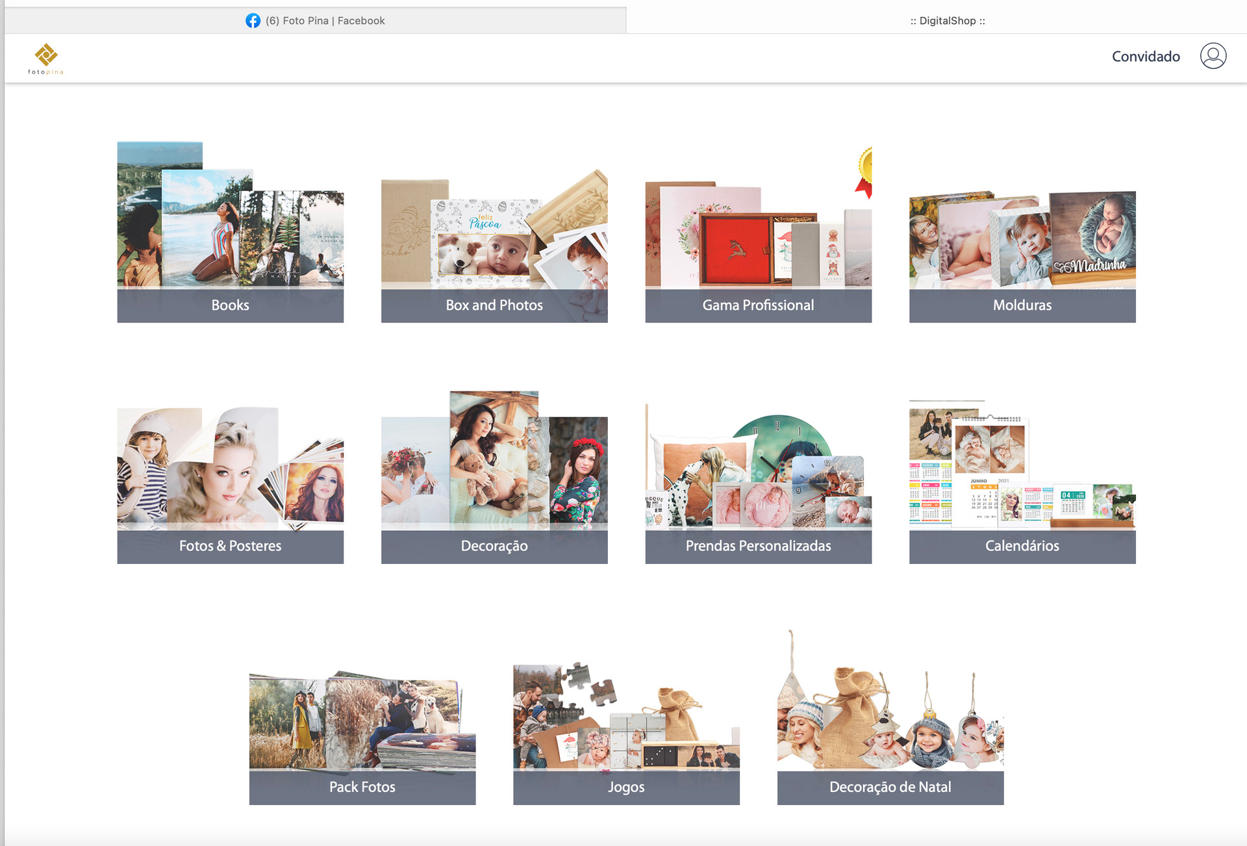Open the Molduras category label
This screenshot has width=1247, height=846.
coord(1022,305)
